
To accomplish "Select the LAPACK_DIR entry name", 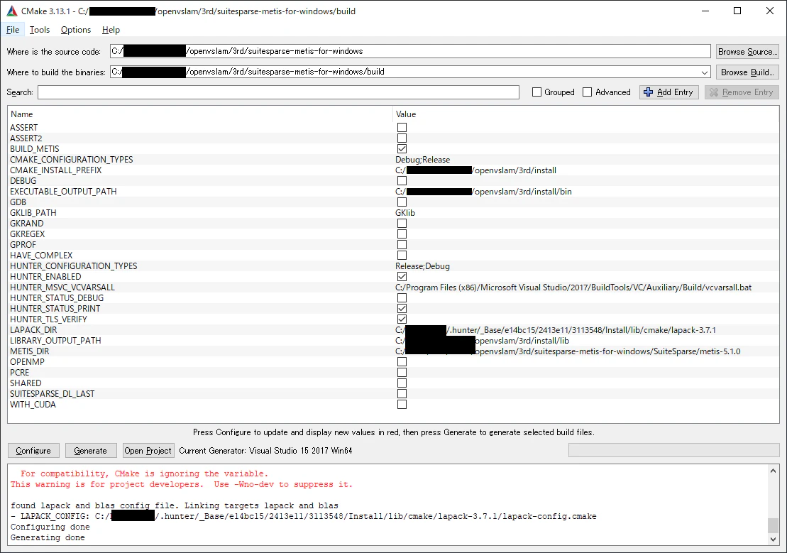I will point(33,330).
